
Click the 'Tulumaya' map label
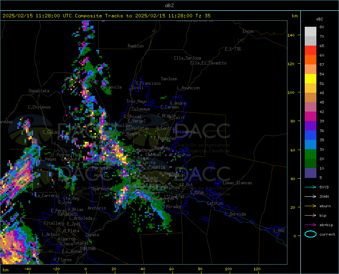(x=141, y=109)
